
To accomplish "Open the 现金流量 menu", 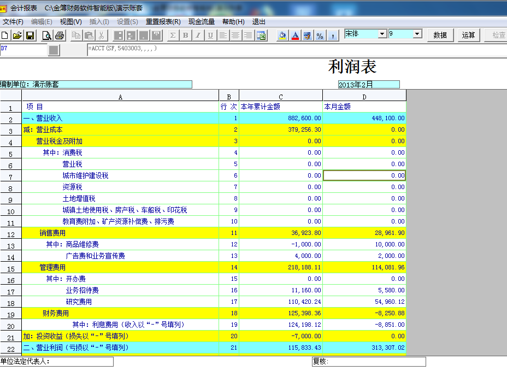I will (x=202, y=22).
